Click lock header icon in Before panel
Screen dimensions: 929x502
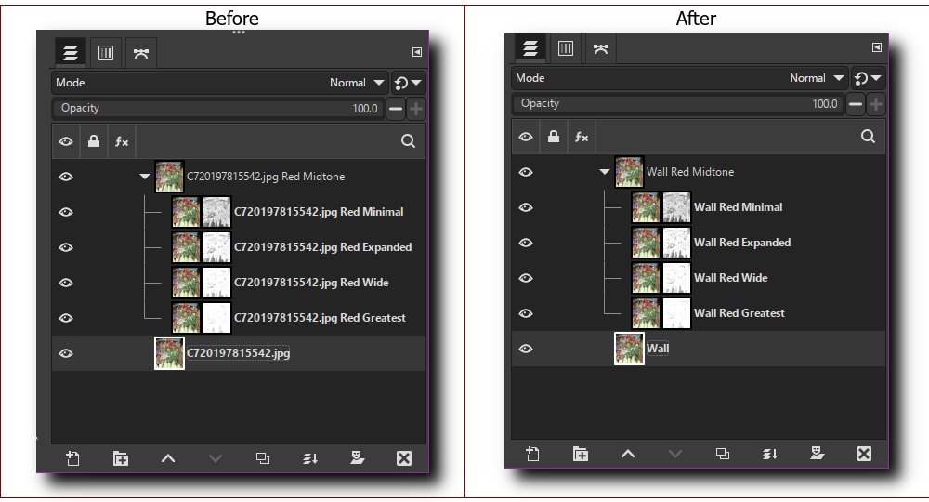tap(94, 141)
